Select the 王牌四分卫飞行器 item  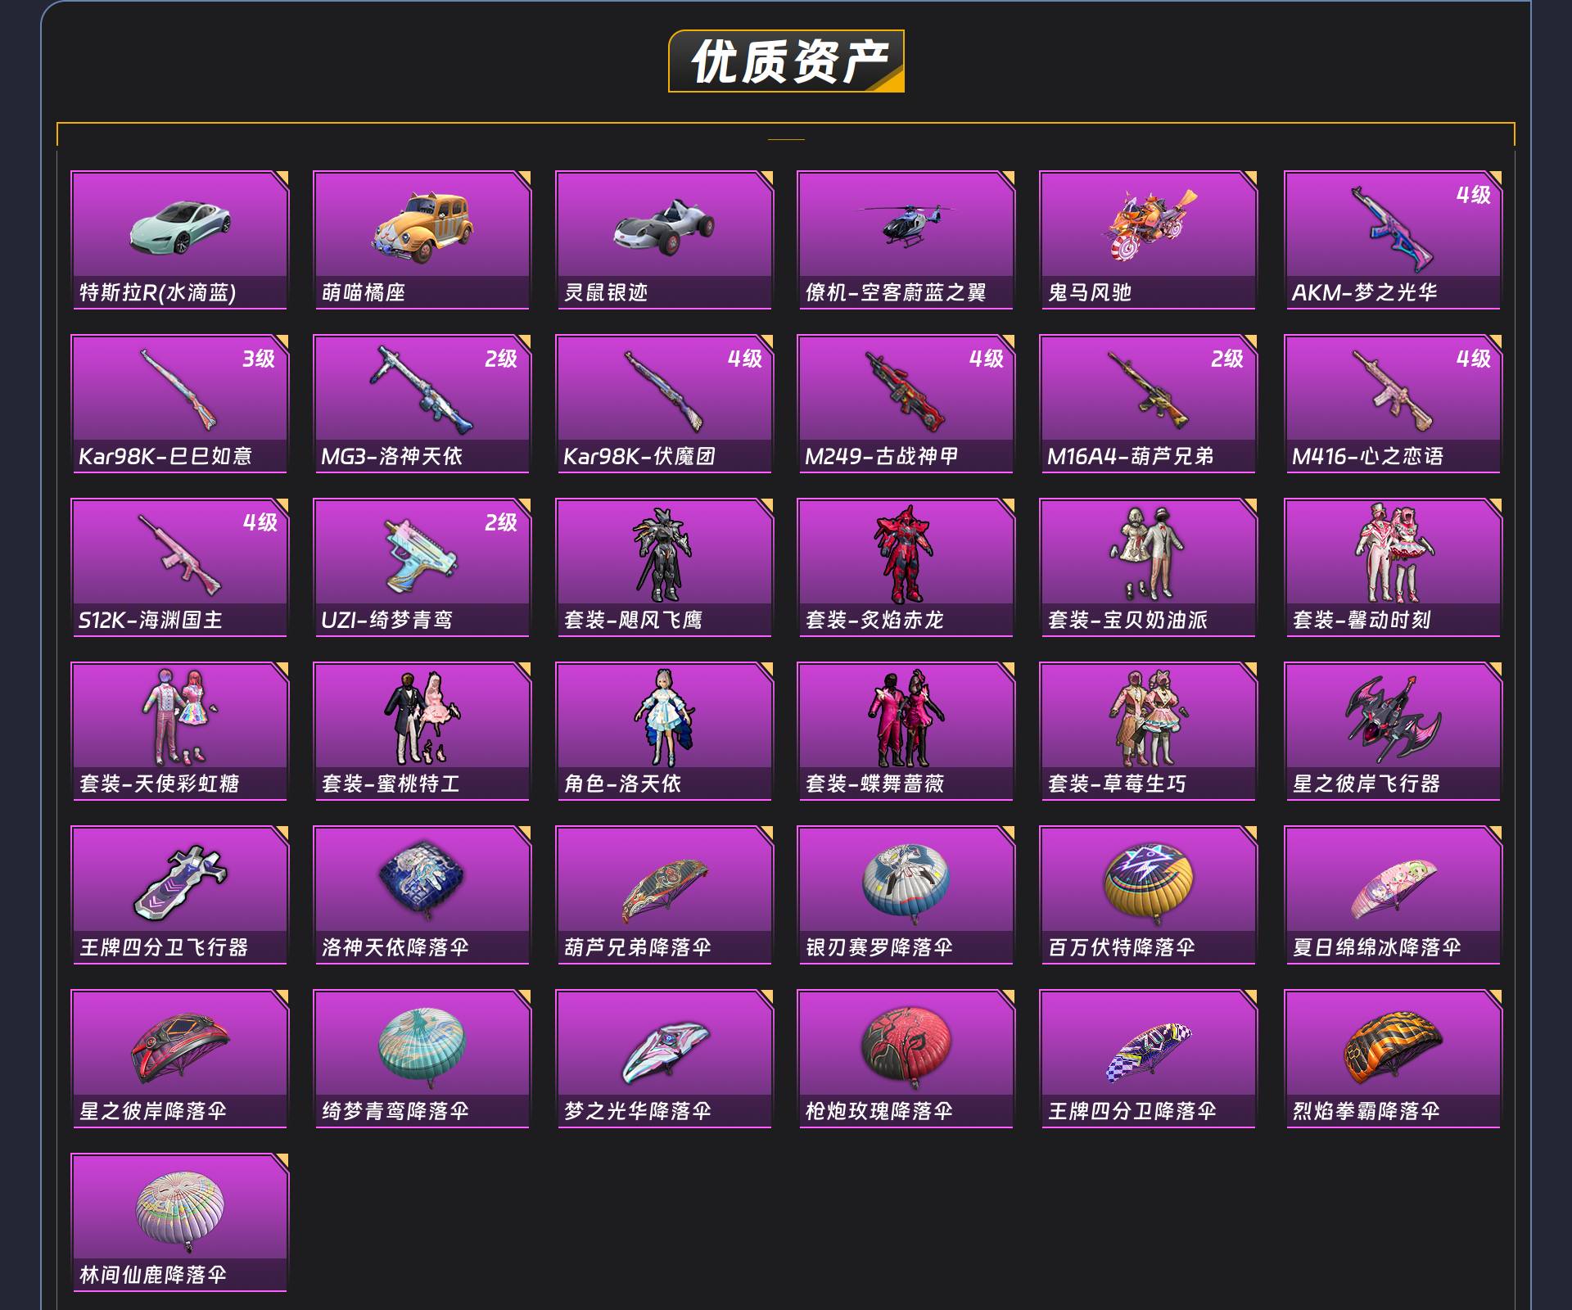[179, 895]
